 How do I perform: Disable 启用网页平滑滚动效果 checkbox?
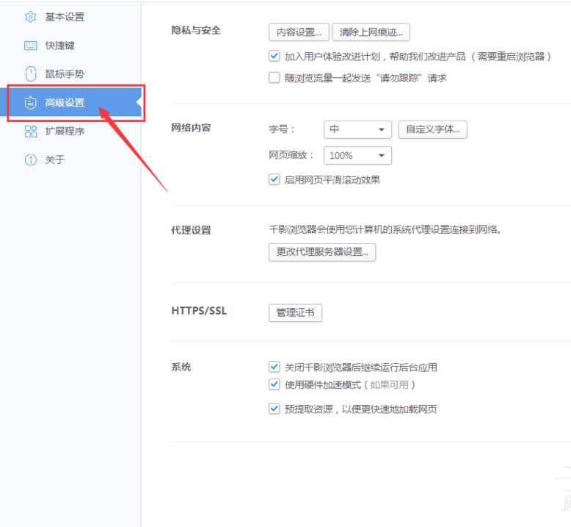(274, 179)
